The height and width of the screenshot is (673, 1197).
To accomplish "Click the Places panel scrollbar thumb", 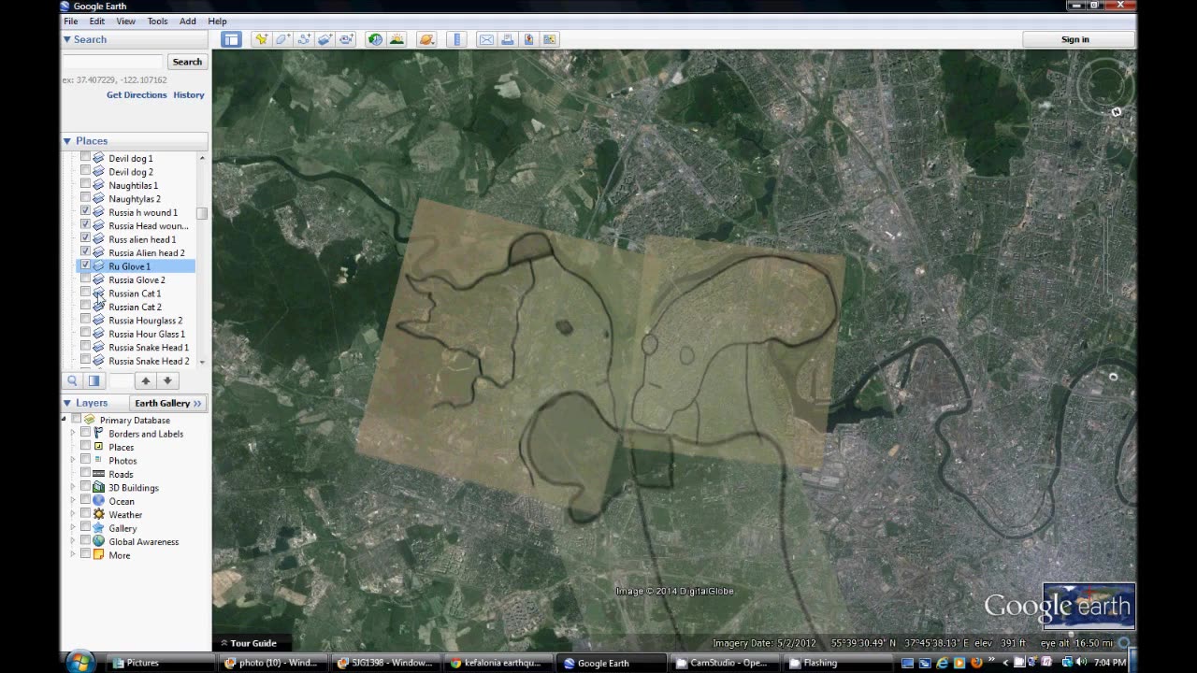I will click(202, 213).
